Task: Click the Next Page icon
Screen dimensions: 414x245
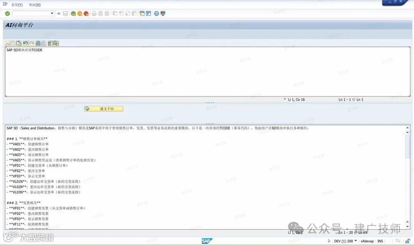Action: 128,13
